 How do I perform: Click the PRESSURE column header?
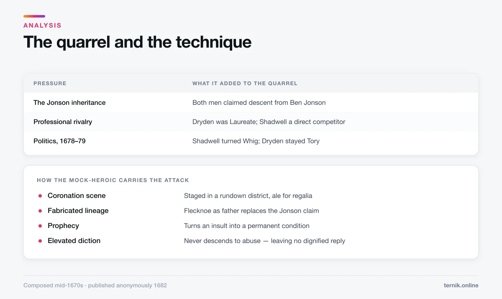click(x=50, y=84)
